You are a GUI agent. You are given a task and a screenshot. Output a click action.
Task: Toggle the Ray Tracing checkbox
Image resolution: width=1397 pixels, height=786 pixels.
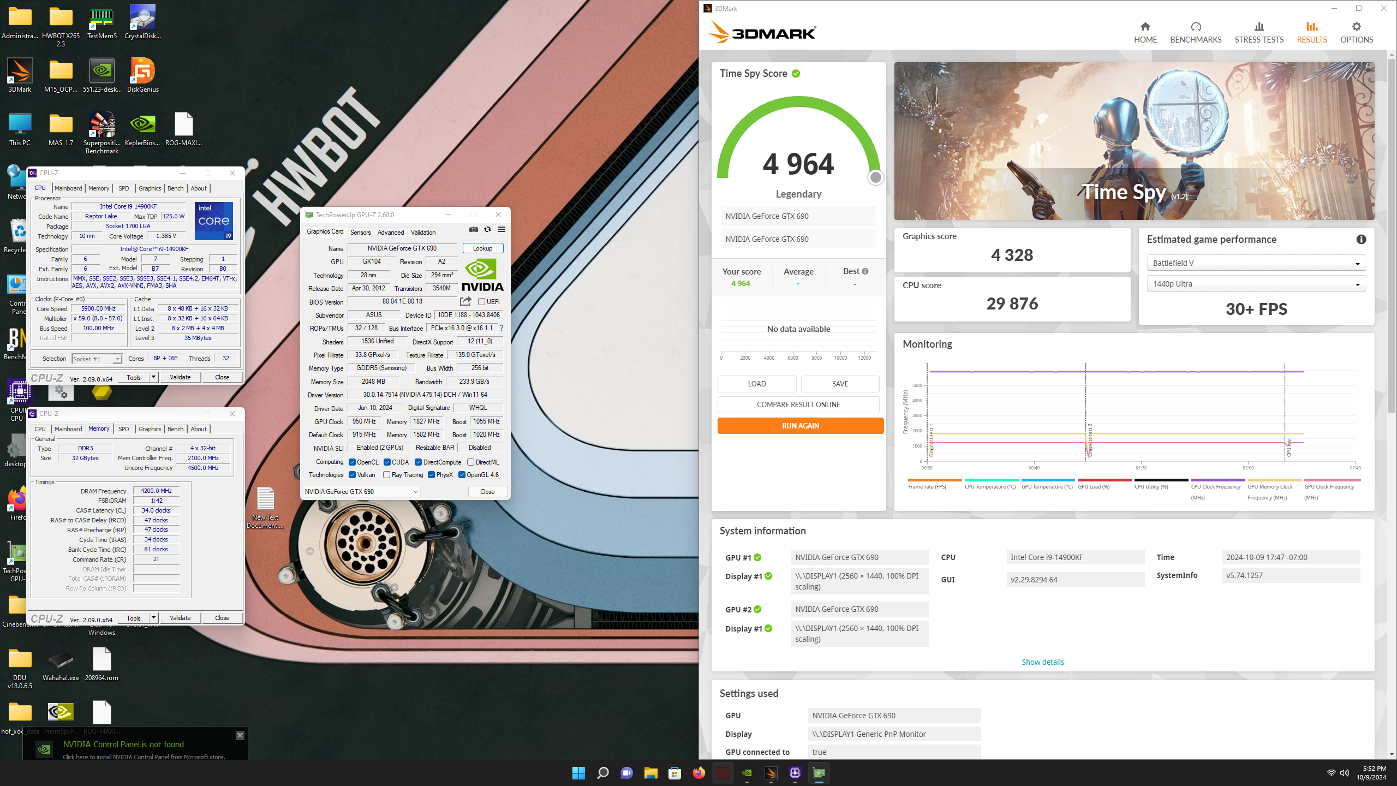386,475
